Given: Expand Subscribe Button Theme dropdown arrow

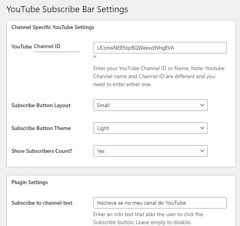Looking at the screenshot, I should click(x=202, y=128).
